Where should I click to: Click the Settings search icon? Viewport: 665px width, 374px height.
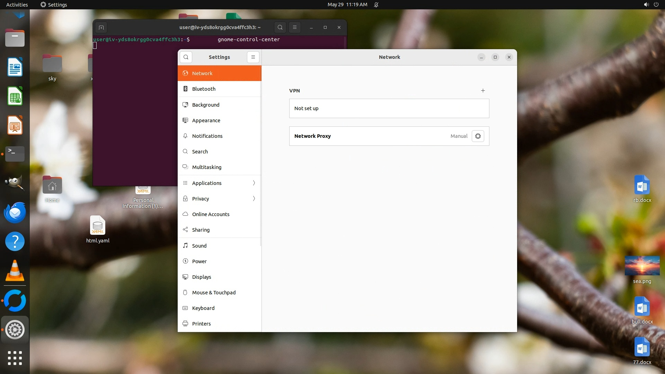[x=186, y=57]
